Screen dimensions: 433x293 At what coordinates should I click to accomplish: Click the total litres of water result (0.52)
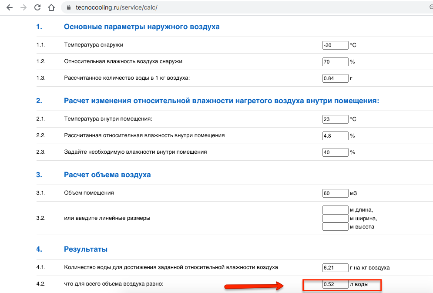[x=335, y=284]
